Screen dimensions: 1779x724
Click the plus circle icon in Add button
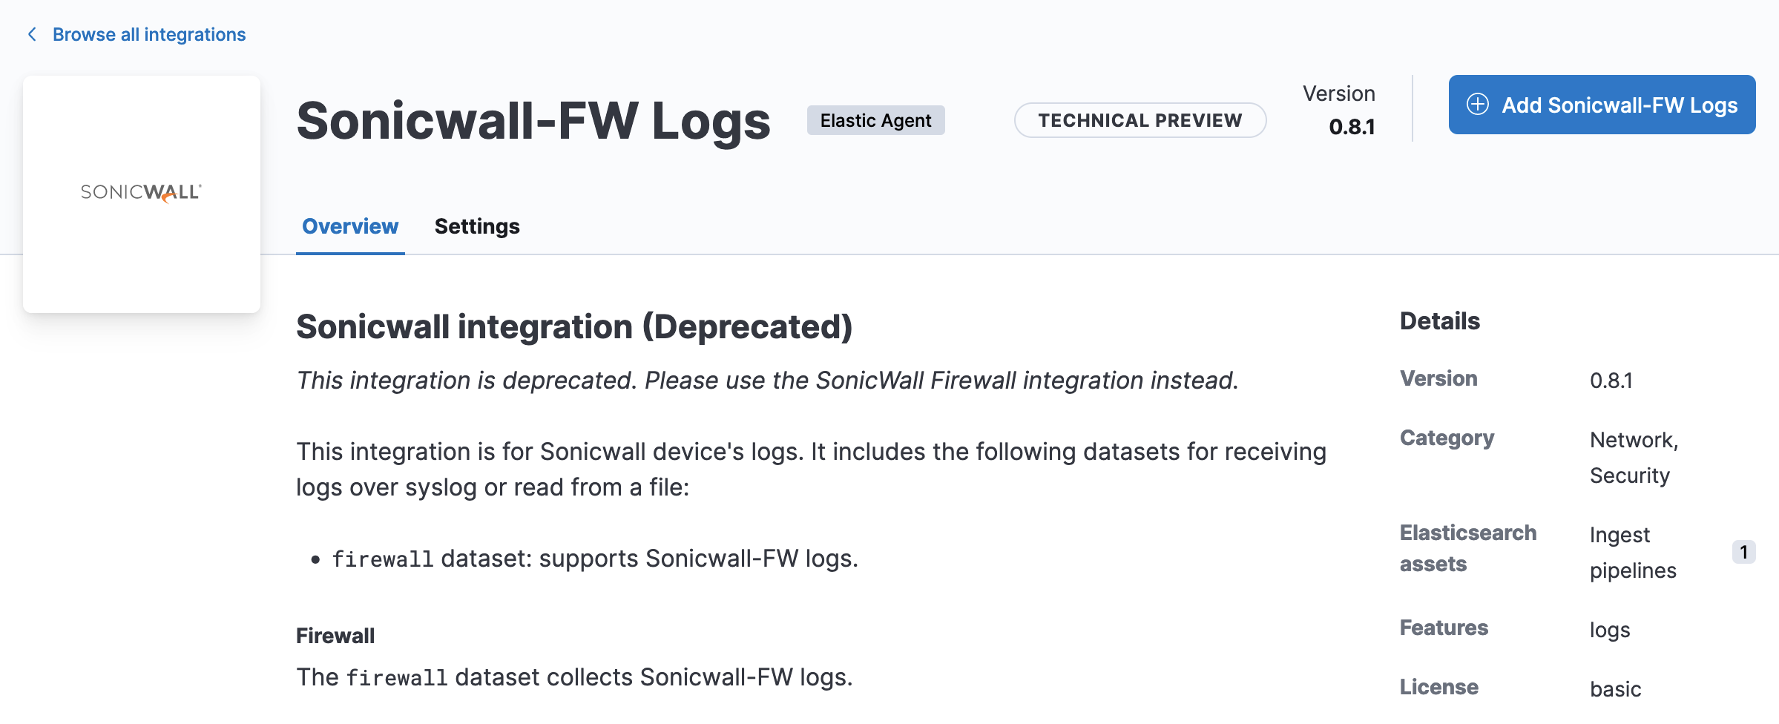[x=1477, y=105]
